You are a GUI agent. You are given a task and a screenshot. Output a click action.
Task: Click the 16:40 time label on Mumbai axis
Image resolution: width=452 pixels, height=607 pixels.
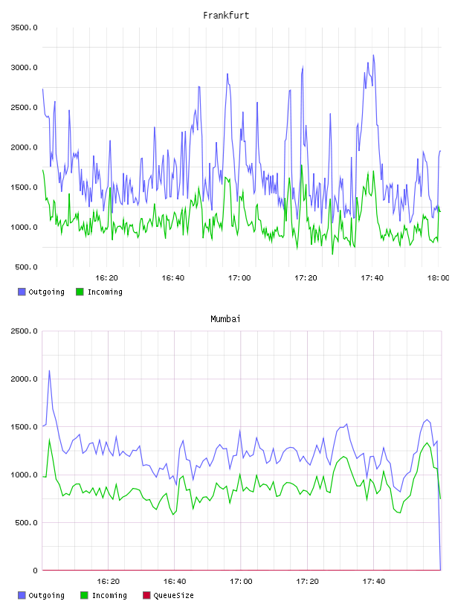coord(175,582)
